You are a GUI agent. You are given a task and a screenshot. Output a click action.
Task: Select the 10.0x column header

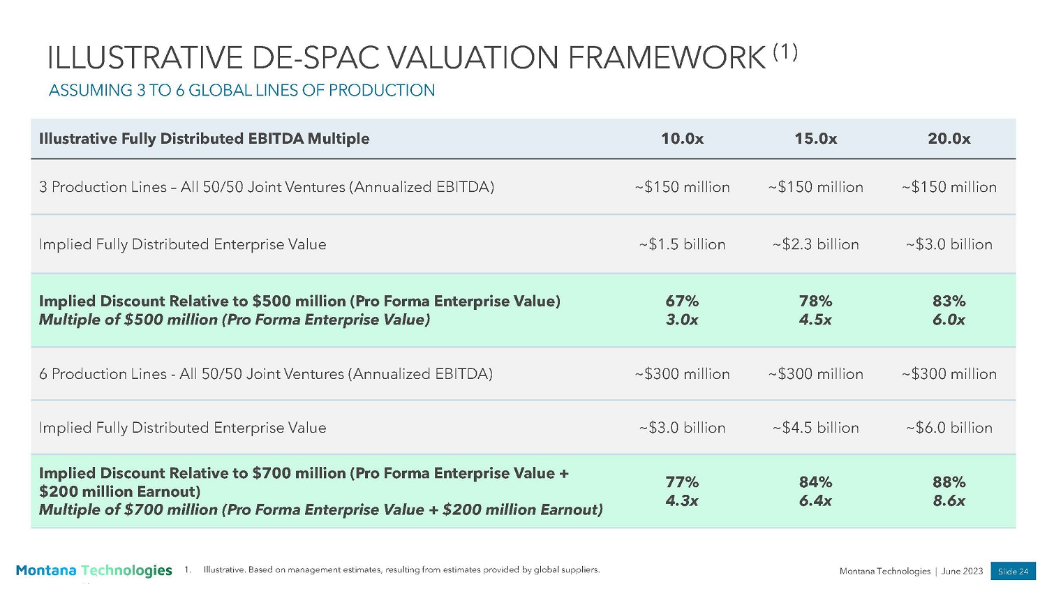[682, 139]
